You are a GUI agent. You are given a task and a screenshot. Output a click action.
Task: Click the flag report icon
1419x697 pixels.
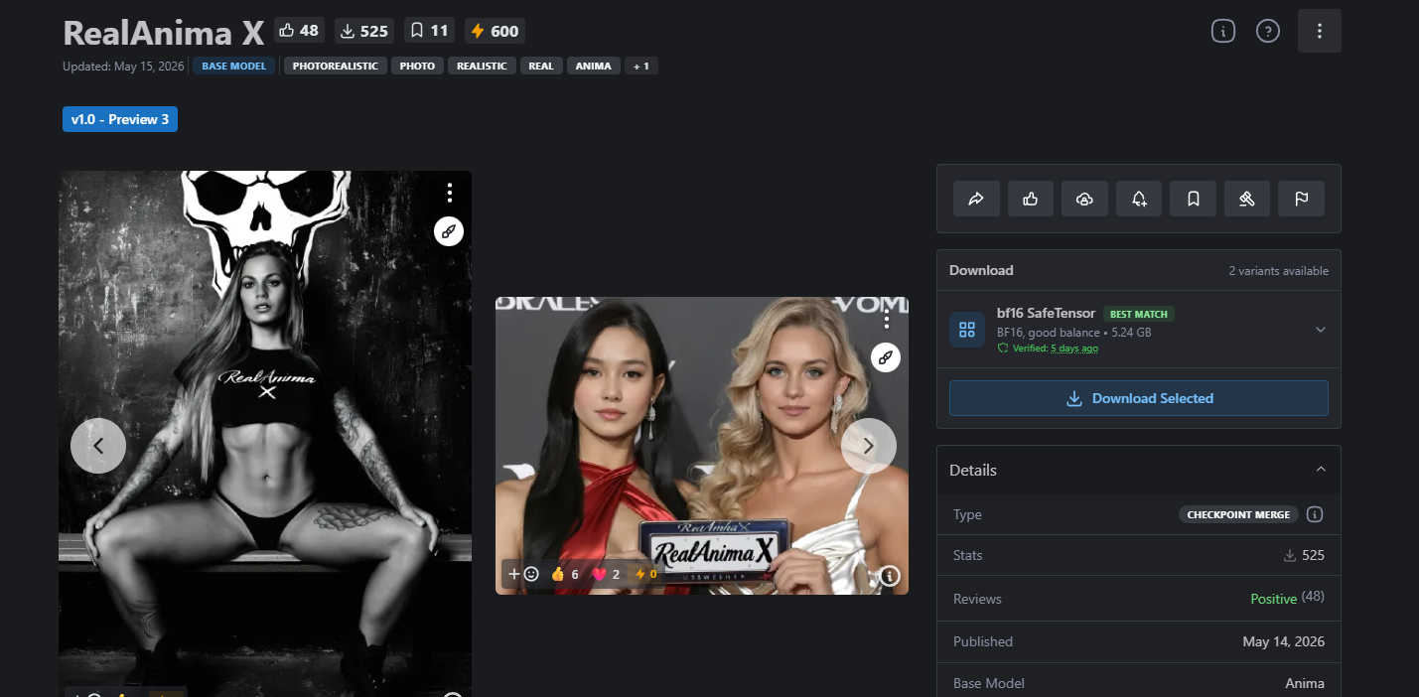[1301, 199]
